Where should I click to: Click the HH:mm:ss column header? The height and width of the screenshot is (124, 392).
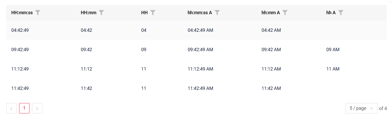pyautogui.click(x=22, y=13)
